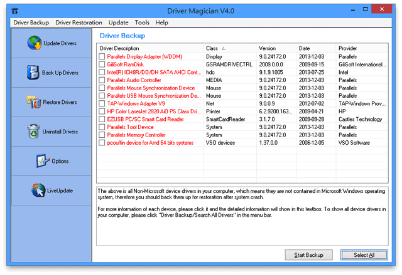The width and height of the screenshot is (402, 275).
Task: Sort by the Provider column header
Action: (362, 48)
